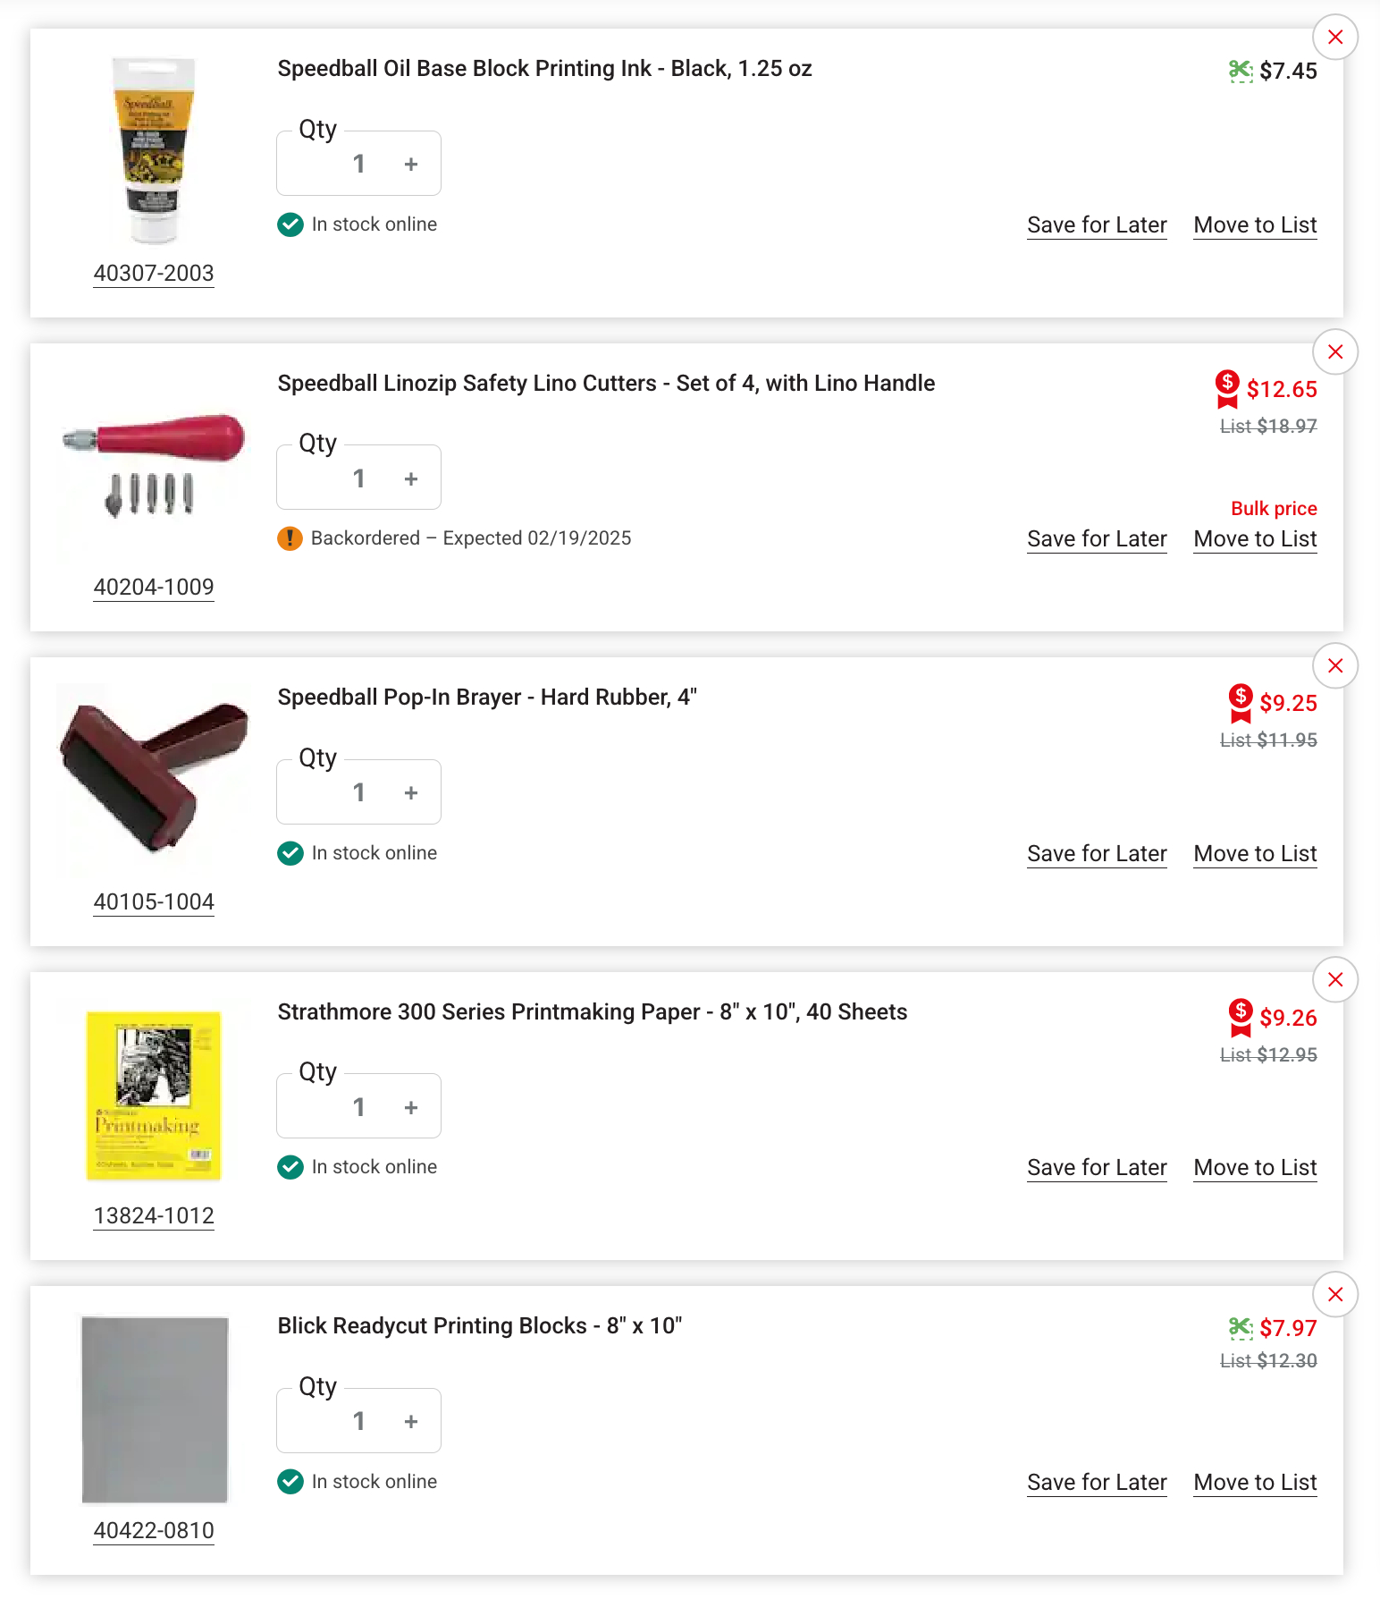Click the gray Readycut block image
This screenshot has width=1380, height=1599.
coord(155,1409)
